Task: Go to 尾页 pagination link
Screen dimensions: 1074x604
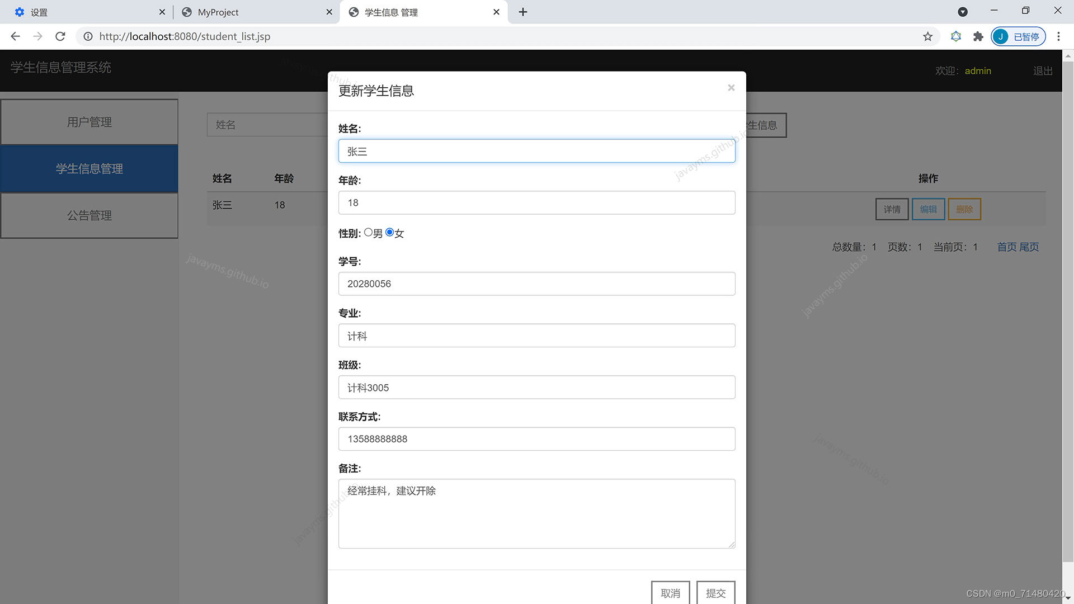Action: [x=1029, y=247]
